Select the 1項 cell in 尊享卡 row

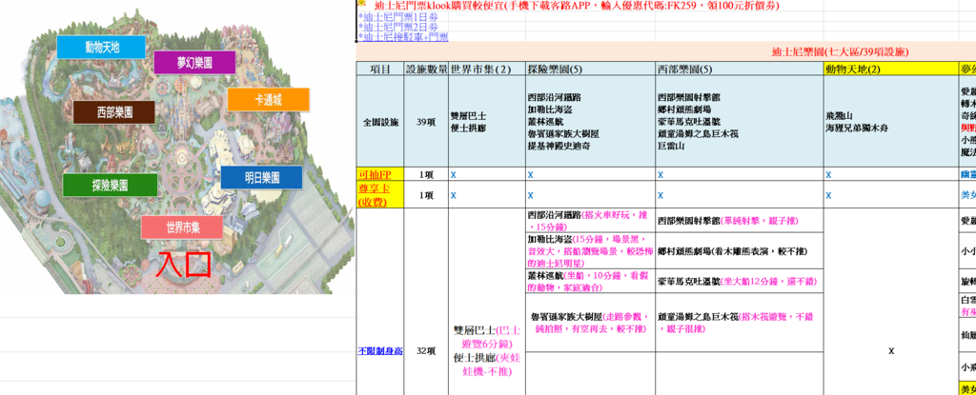tap(426, 195)
